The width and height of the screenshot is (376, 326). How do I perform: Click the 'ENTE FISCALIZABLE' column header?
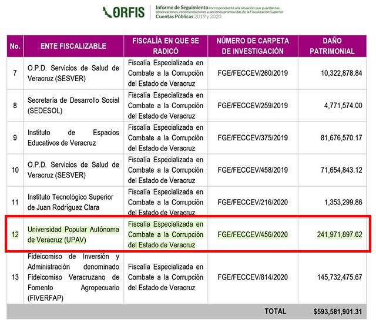[x=73, y=46]
